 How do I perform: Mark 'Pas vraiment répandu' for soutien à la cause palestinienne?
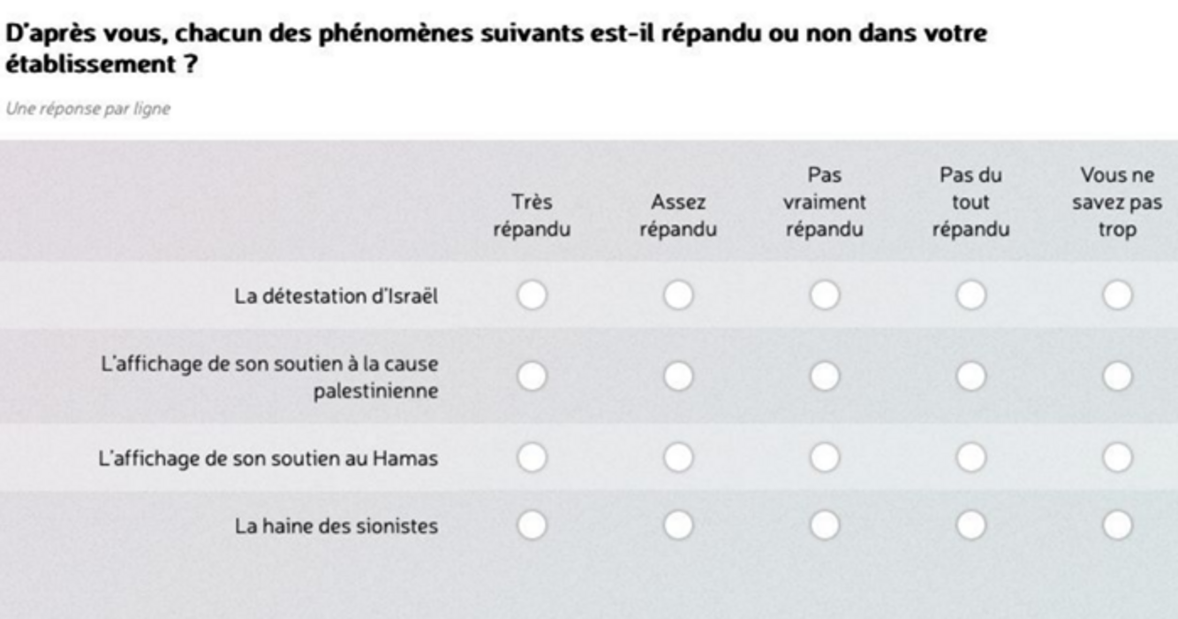pos(825,376)
